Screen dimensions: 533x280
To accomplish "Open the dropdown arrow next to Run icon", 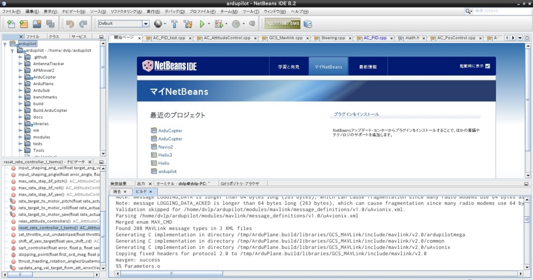I will (209, 24).
